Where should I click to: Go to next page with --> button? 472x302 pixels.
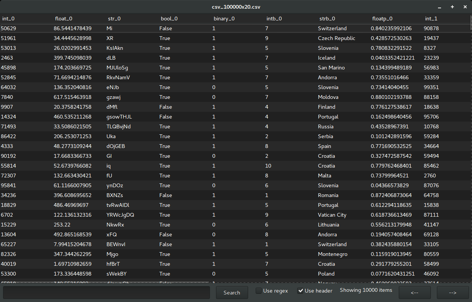point(453,293)
